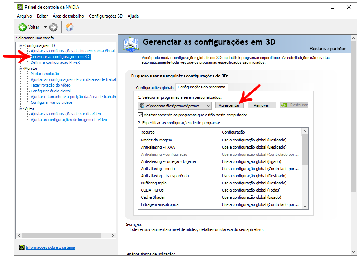Image resolution: width=362 pixels, height=261 pixels.
Task: Select 'Anti-aliasing - transparência' row
Action: click(x=220, y=176)
